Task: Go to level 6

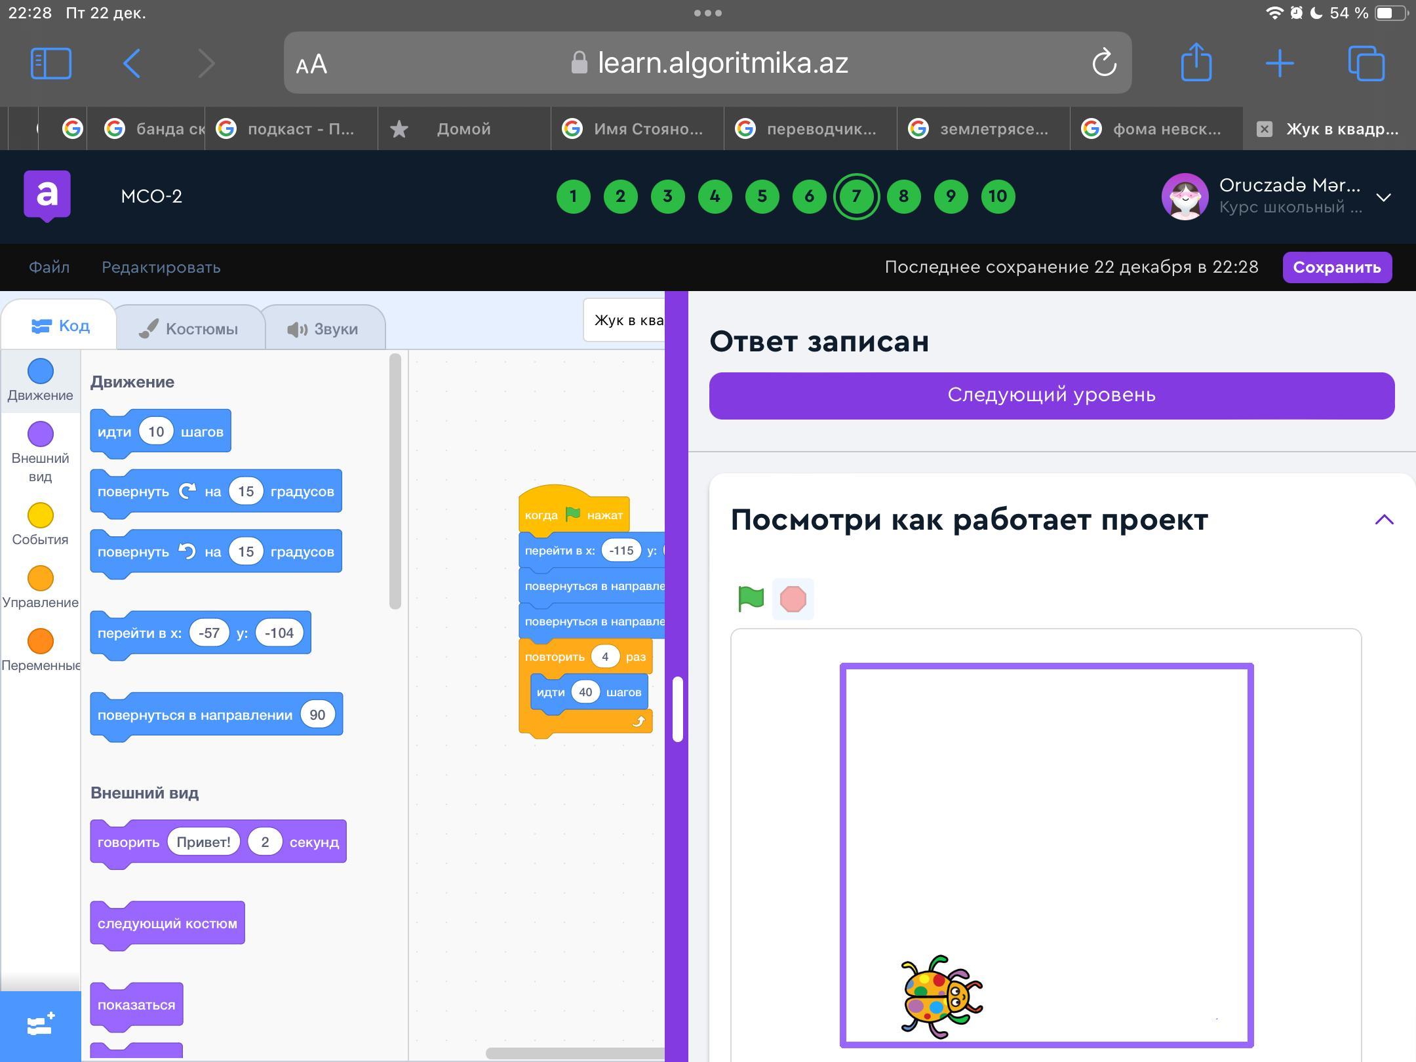Action: click(809, 196)
